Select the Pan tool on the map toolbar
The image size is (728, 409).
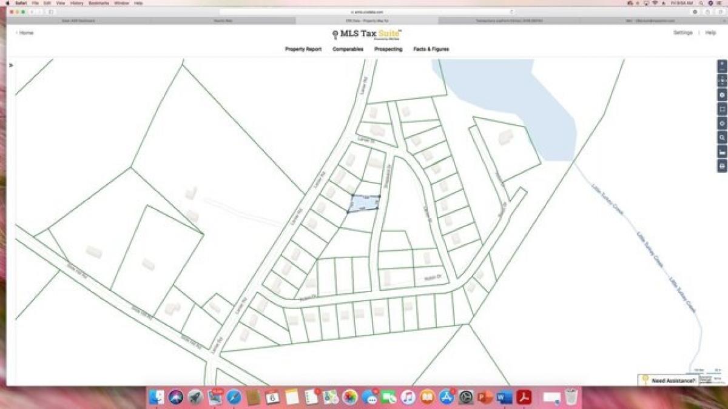click(721, 79)
